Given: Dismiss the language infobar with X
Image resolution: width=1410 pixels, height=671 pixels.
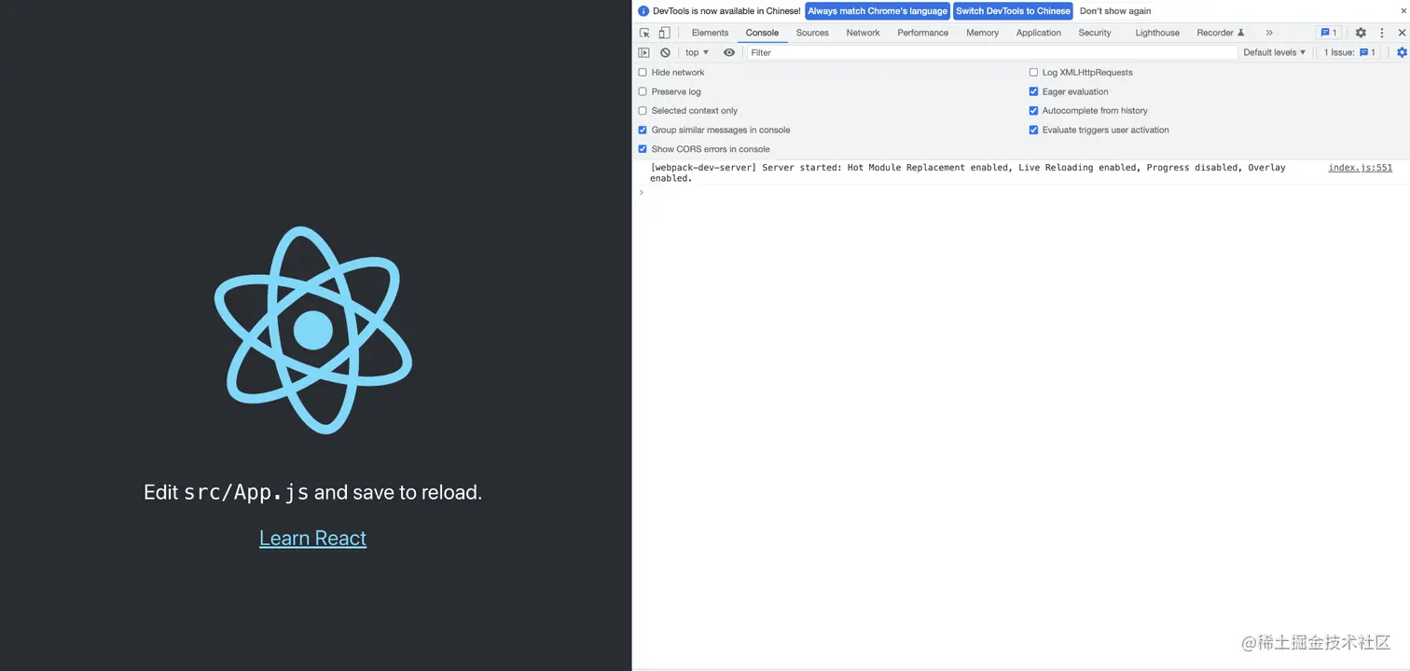Looking at the screenshot, I should (x=1403, y=11).
